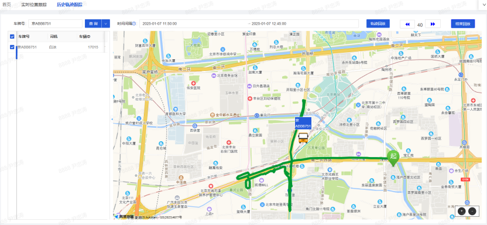Click the orange bus vehicle icon

click(303, 138)
